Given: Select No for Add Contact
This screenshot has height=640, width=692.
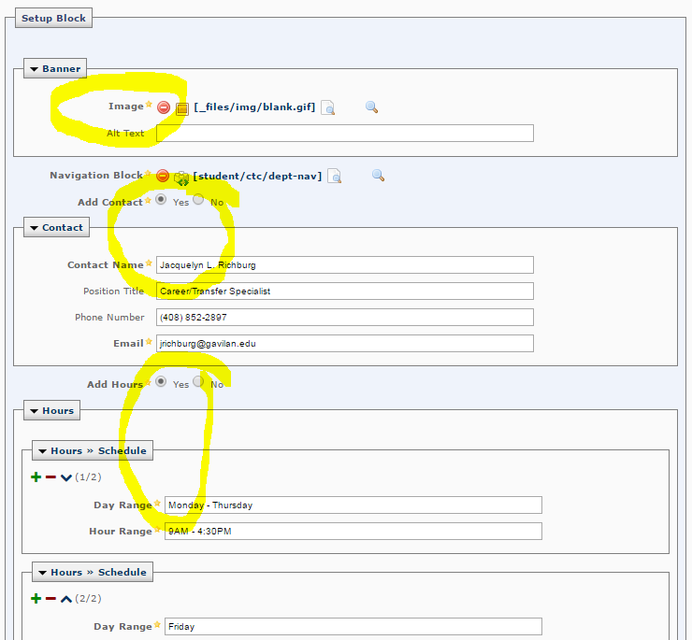Looking at the screenshot, I should point(198,200).
